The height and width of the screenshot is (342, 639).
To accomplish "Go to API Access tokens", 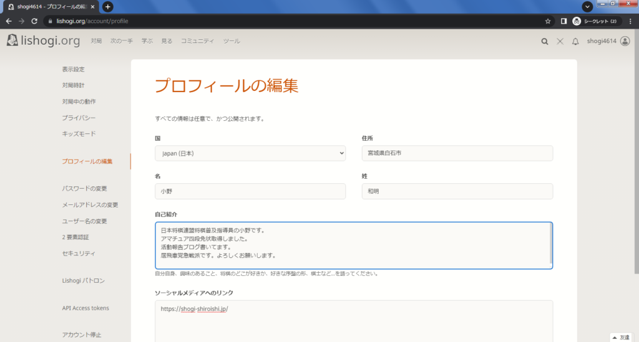I will [85, 308].
